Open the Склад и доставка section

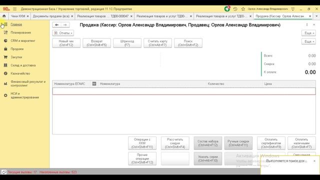[23, 65]
